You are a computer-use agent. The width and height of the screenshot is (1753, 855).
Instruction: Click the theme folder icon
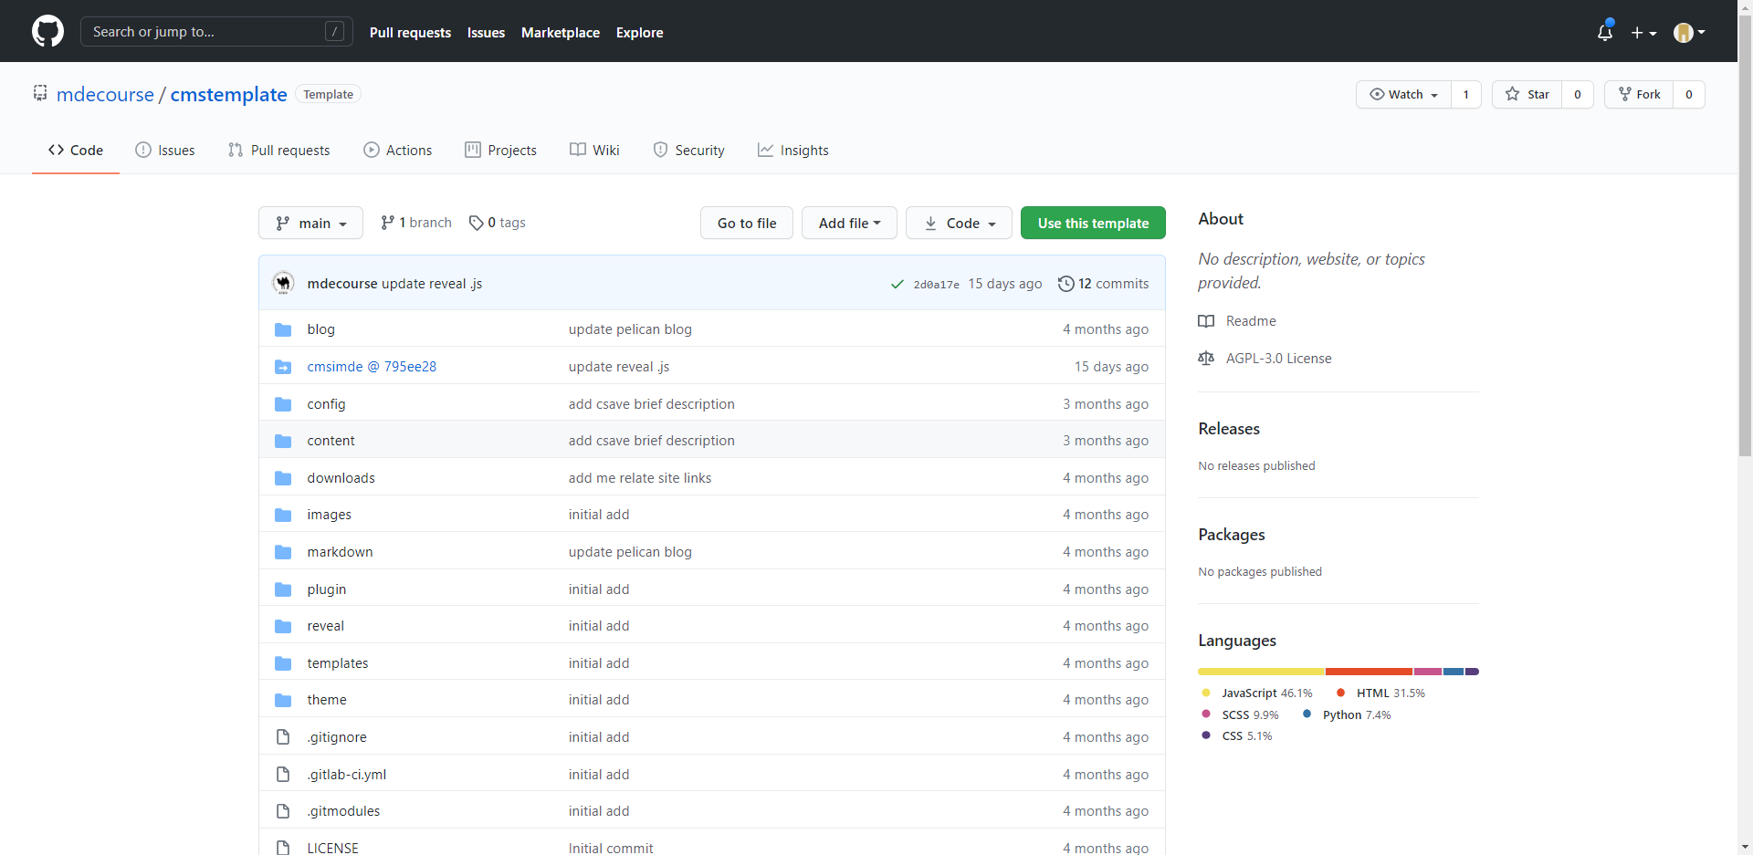[x=283, y=700]
